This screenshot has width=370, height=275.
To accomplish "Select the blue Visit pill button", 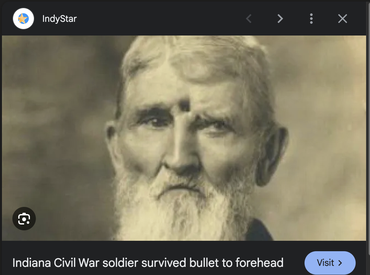I will click(x=330, y=263).
